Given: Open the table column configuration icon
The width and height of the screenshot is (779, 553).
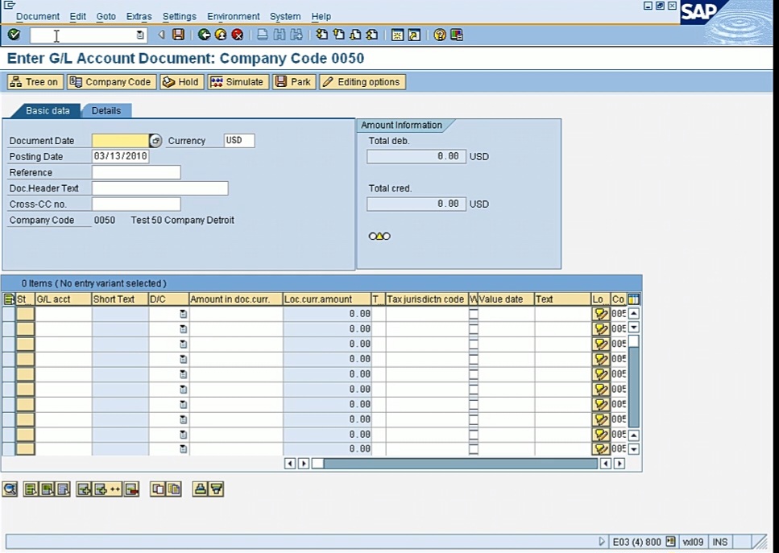Looking at the screenshot, I should 634,299.
